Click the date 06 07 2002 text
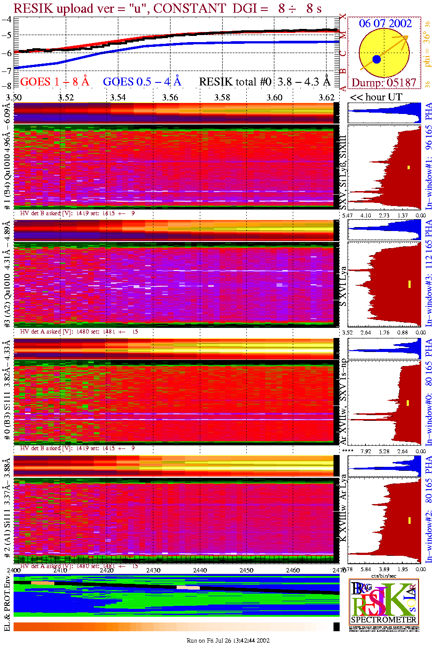 point(385,24)
